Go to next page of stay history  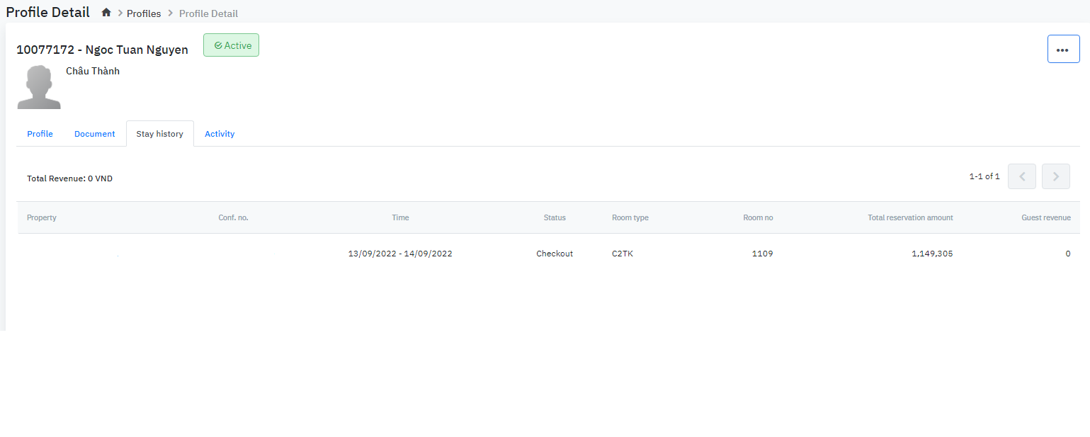[x=1055, y=176]
